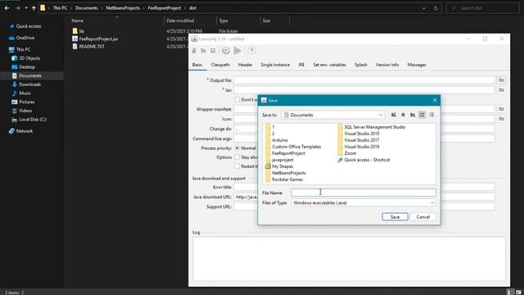The height and width of the screenshot is (295, 524).
Task: Click the Refresh icon in Explorer address bar
Action: tap(436, 8)
